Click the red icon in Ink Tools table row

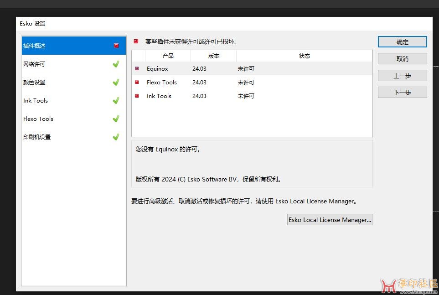pos(137,96)
